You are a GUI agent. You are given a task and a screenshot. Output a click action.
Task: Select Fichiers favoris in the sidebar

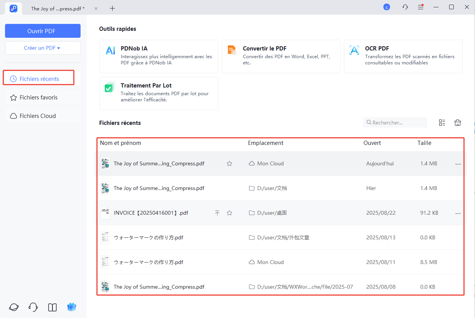pyautogui.click(x=39, y=98)
